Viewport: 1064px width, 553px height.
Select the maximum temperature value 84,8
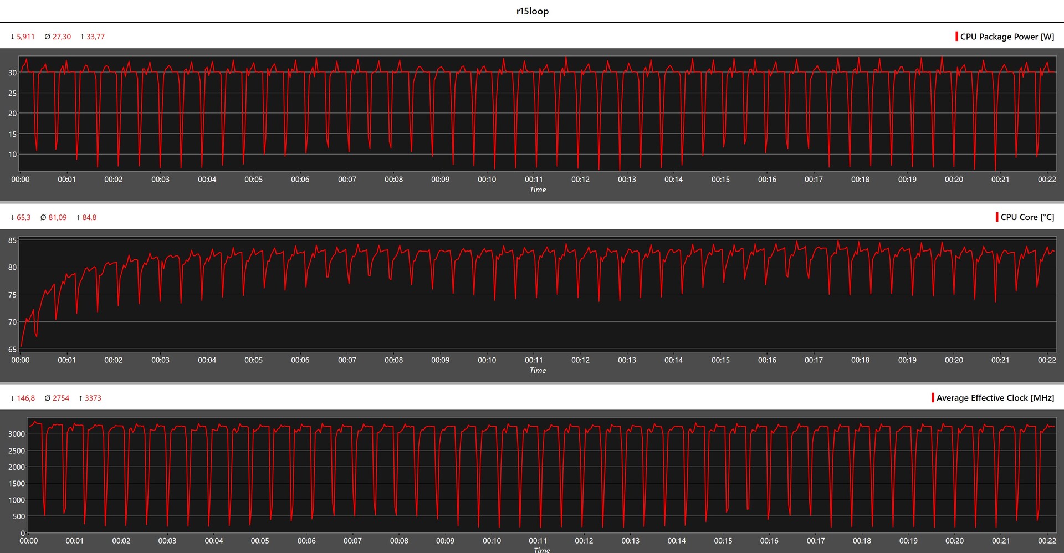tap(89, 217)
